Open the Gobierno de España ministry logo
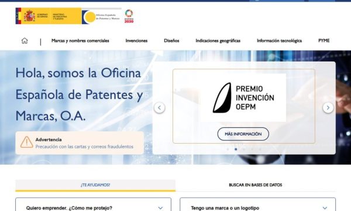 pyautogui.click(x=49, y=16)
